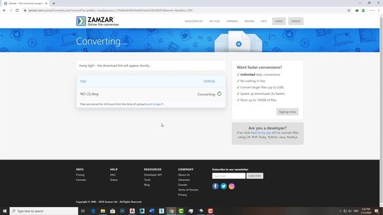The height and width of the screenshot is (215, 383).
Task: Open the Donate link
Action: point(183,185)
